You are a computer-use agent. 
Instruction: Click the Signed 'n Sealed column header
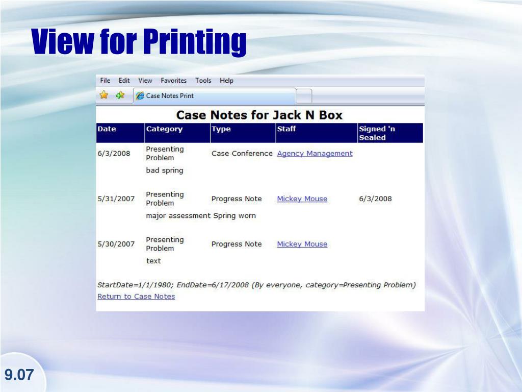tap(390, 133)
